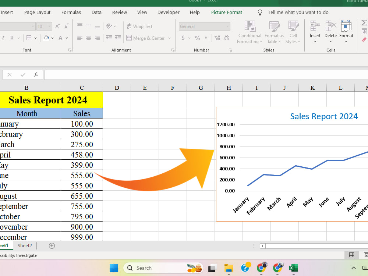The width and height of the screenshot is (368, 276).
Task: Add a new sheet with plus button
Action: coord(52,246)
